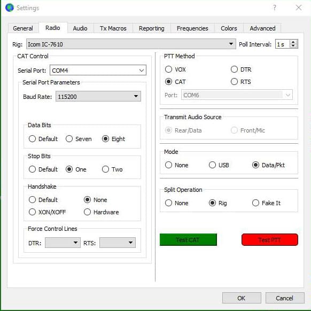Expand the Serial Port COM4 dropdown
Image resolution: width=311 pixels, height=311 pixels.
pyautogui.click(x=98, y=70)
